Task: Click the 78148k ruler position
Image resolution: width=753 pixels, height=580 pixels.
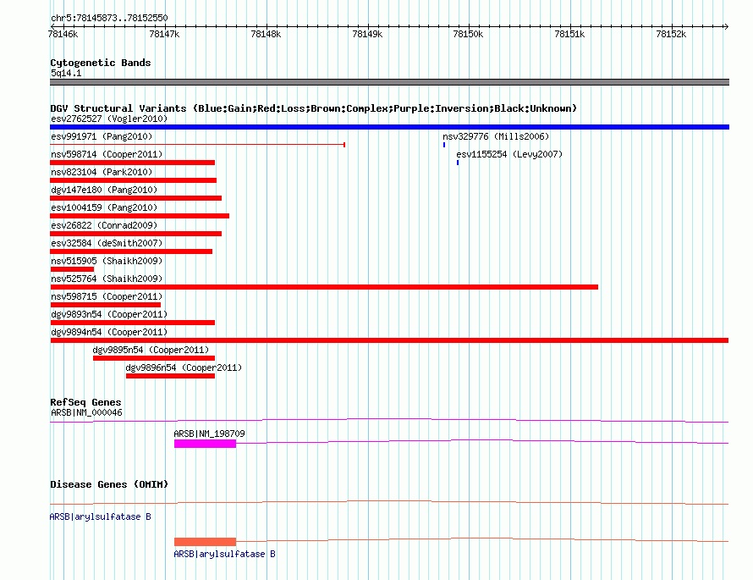Action: [266, 34]
